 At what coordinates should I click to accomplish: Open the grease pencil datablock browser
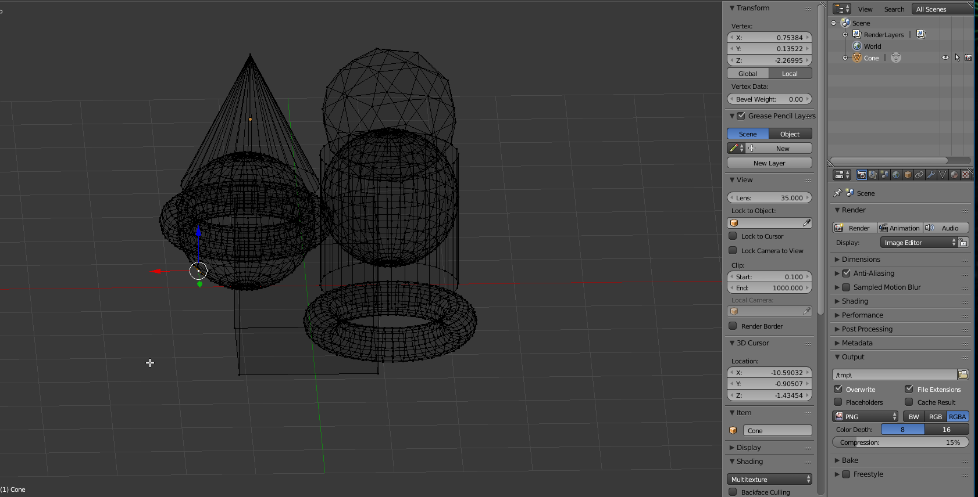pyautogui.click(x=736, y=149)
